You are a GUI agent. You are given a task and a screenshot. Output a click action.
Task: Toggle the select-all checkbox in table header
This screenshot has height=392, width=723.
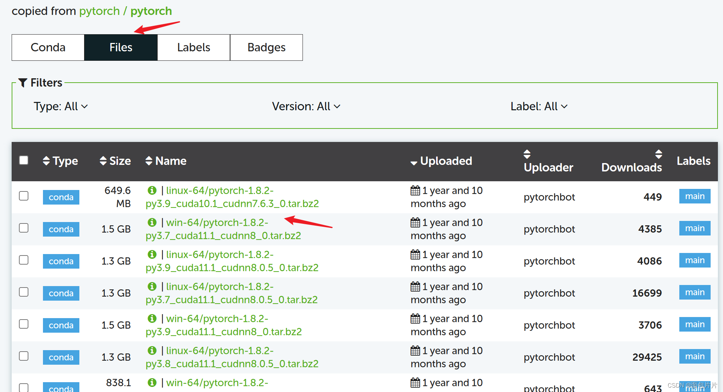tap(24, 160)
